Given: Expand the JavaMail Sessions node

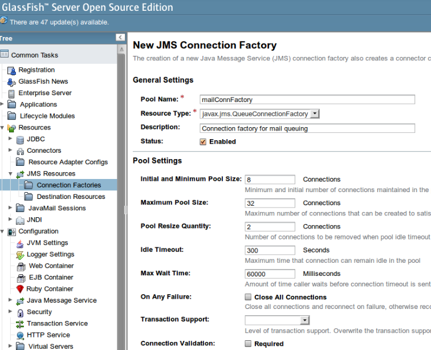Looking at the screenshot, I should tap(10, 207).
